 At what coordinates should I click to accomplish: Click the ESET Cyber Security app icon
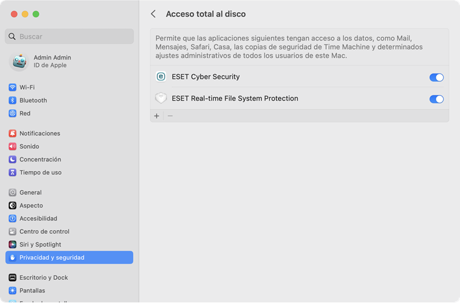161,77
